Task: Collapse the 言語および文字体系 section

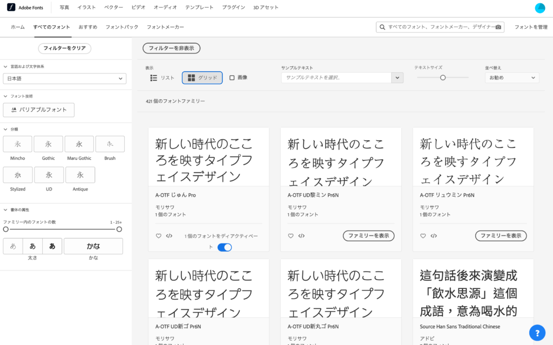Action: [5, 66]
